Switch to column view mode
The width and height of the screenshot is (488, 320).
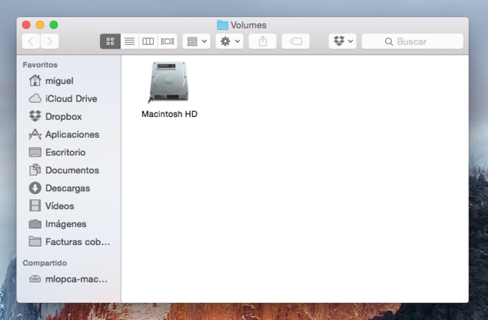148,41
